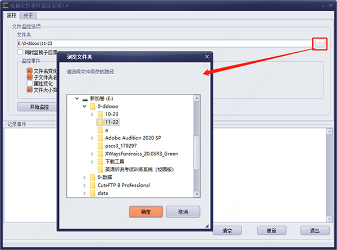Screen dimensions: 337x250
Task: Collapse the 0-ddooo folder tree node
Action: click(84, 106)
